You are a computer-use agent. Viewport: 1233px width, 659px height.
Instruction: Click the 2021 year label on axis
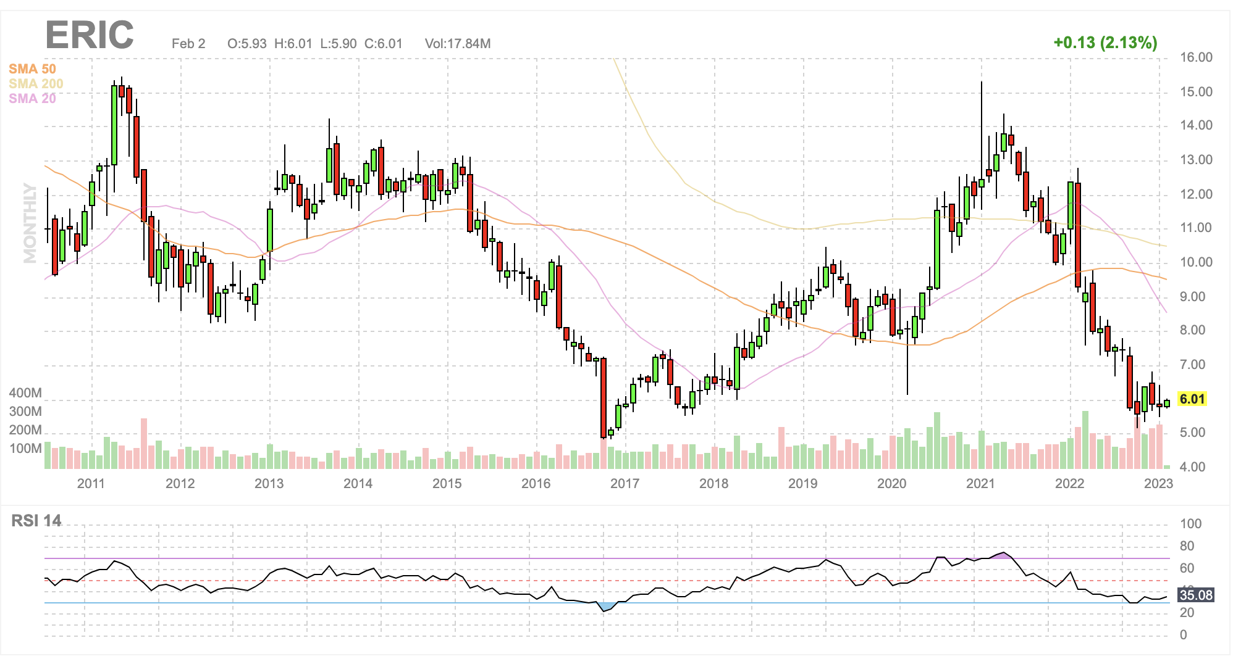pyautogui.click(x=980, y=483)
